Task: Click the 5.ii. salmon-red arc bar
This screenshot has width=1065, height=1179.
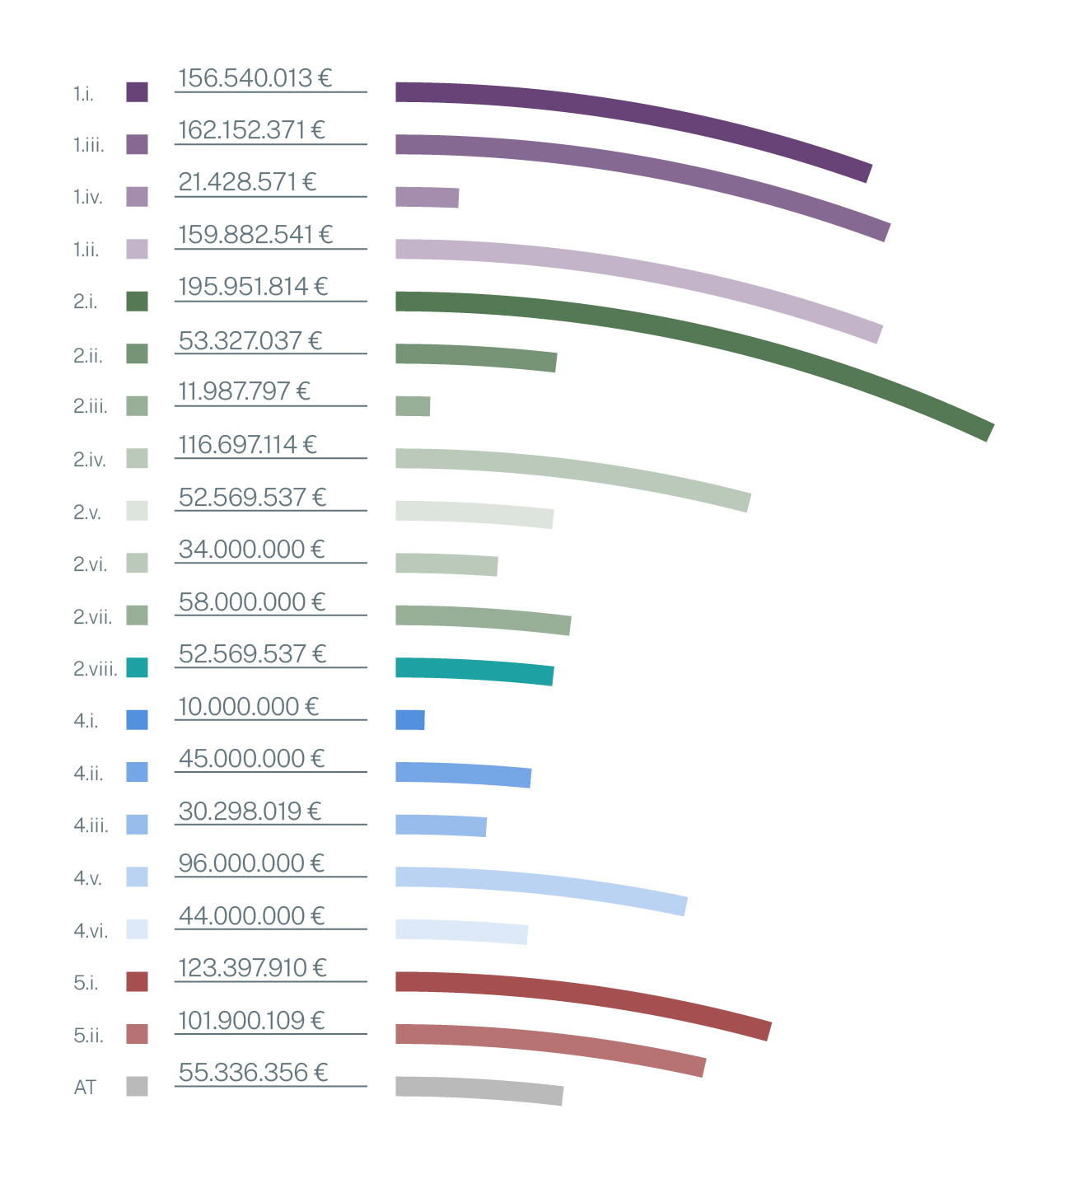Action: [552, 1041]
